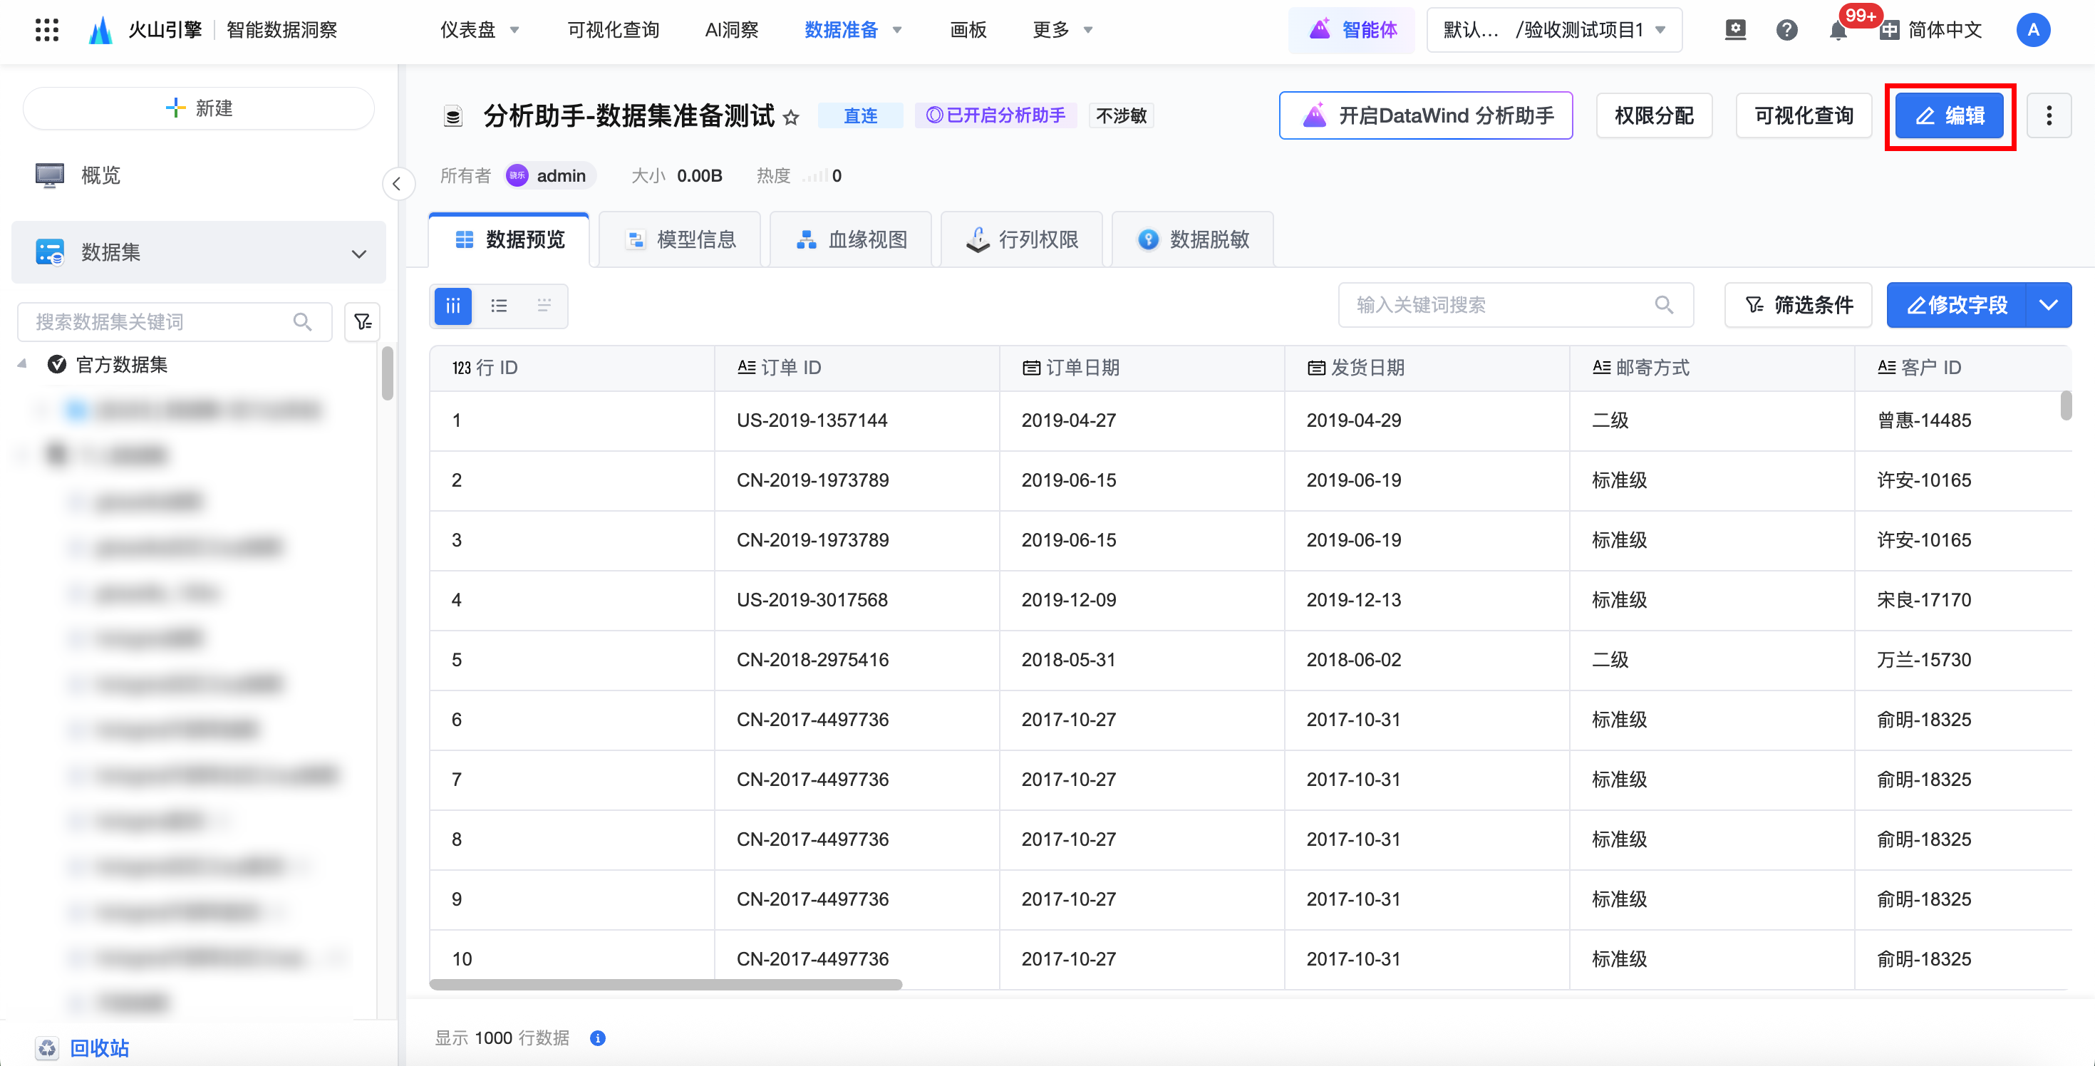Focus the 输入关键词搜索 field

coord(1516,305)
